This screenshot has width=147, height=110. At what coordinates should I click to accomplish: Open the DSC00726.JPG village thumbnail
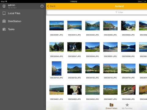click(x=92, y=68)
